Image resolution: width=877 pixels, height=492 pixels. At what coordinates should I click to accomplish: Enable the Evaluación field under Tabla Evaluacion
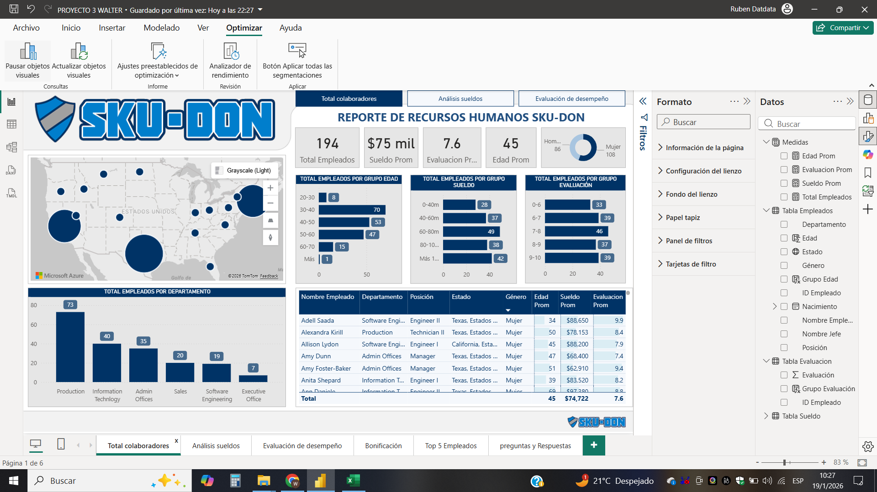coord(784,375)
